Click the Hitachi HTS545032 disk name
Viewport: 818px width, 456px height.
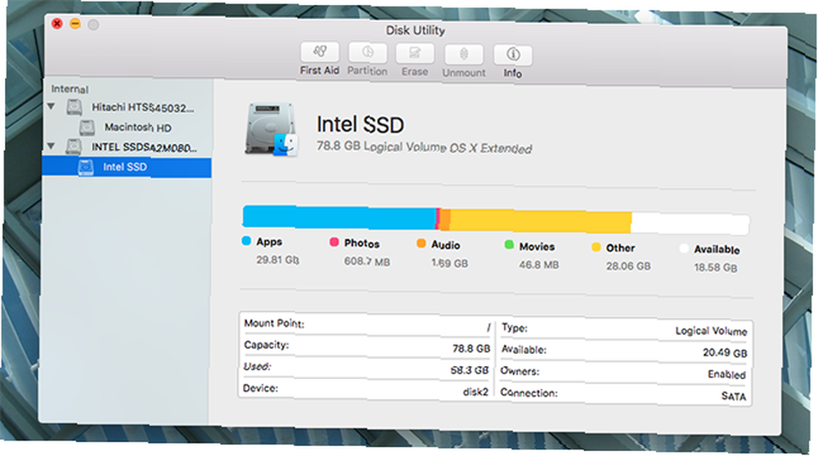coord(143,107)
